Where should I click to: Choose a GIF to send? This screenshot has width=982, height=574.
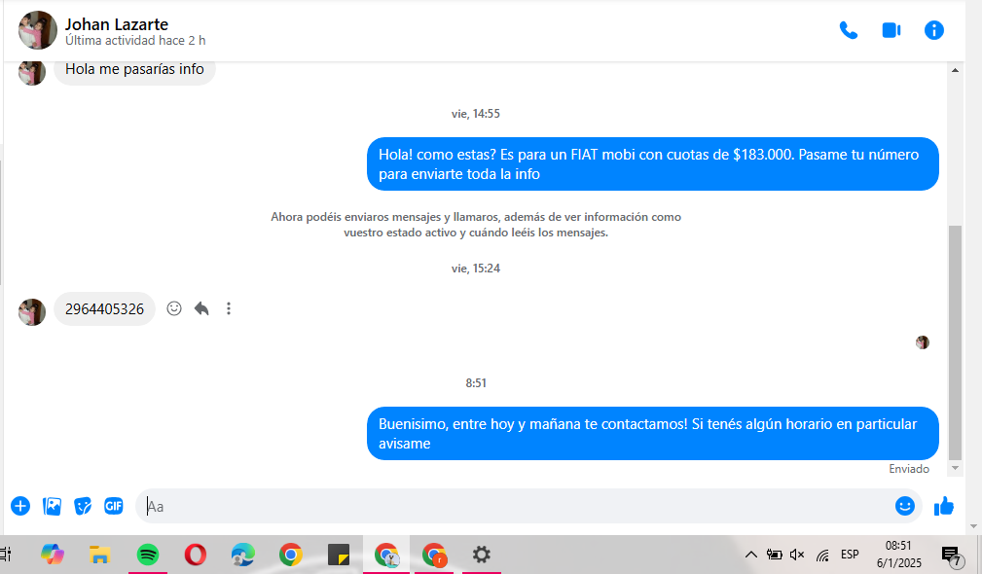click(113, 506)
